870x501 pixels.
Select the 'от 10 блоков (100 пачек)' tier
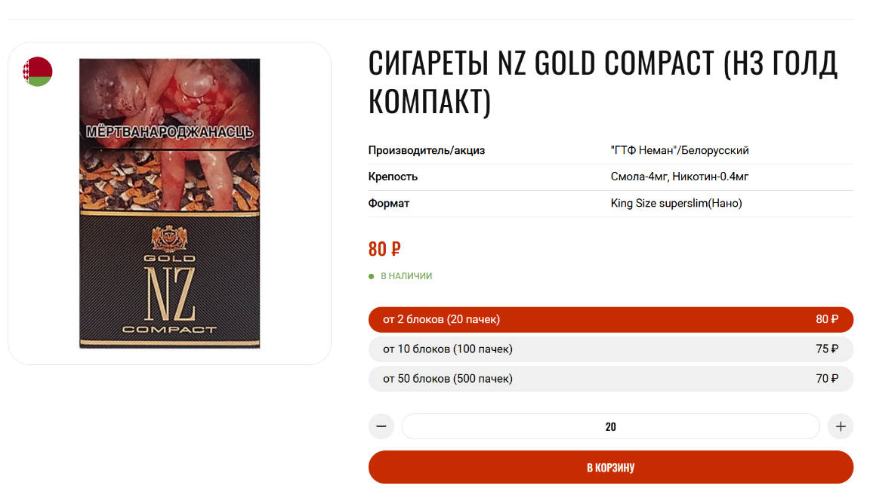pos(611,349)
